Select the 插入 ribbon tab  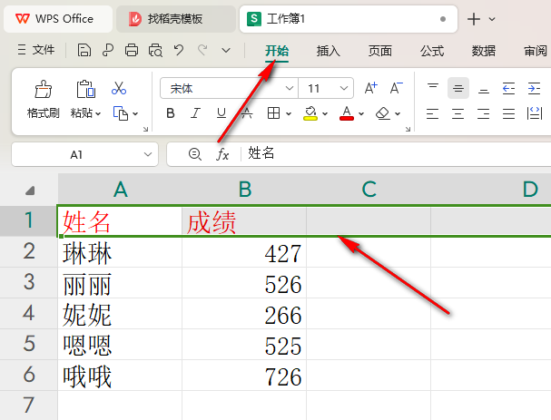click(329, 51)
